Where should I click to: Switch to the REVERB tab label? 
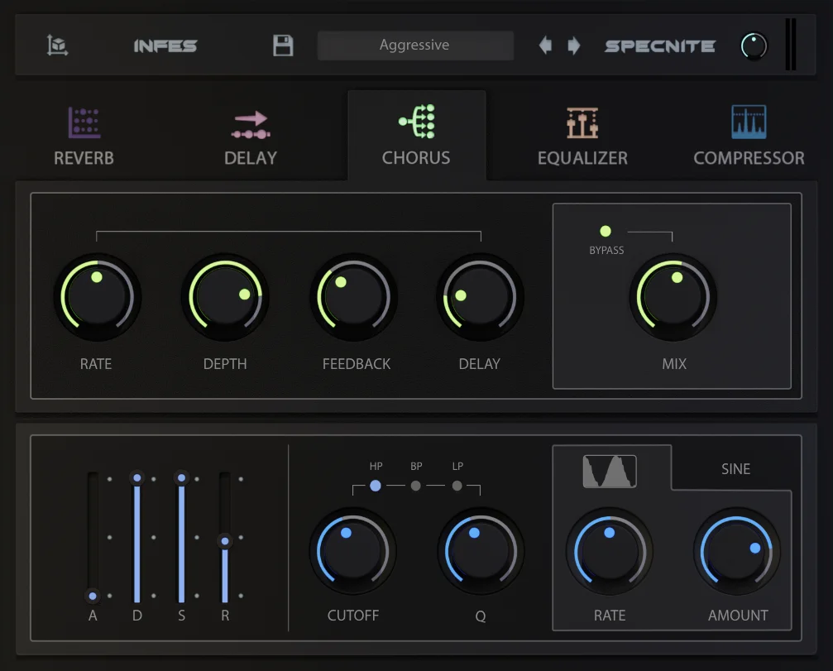(x=84, y=158)
